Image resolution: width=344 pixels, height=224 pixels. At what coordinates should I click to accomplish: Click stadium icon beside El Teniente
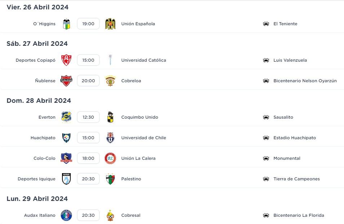(x=266, y=24)
